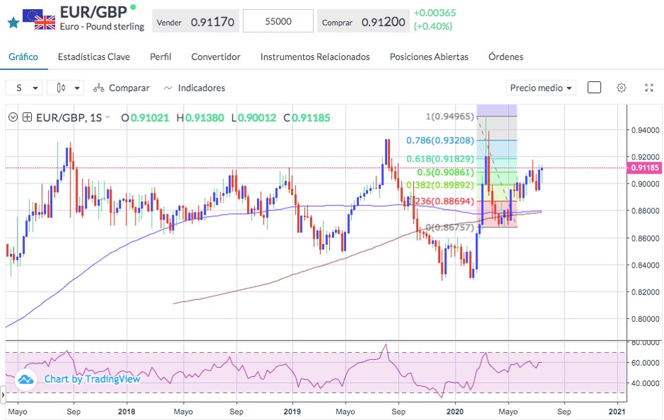Click the open value O0.91021
The image size is (664, 420).
[x=145, y=118]
